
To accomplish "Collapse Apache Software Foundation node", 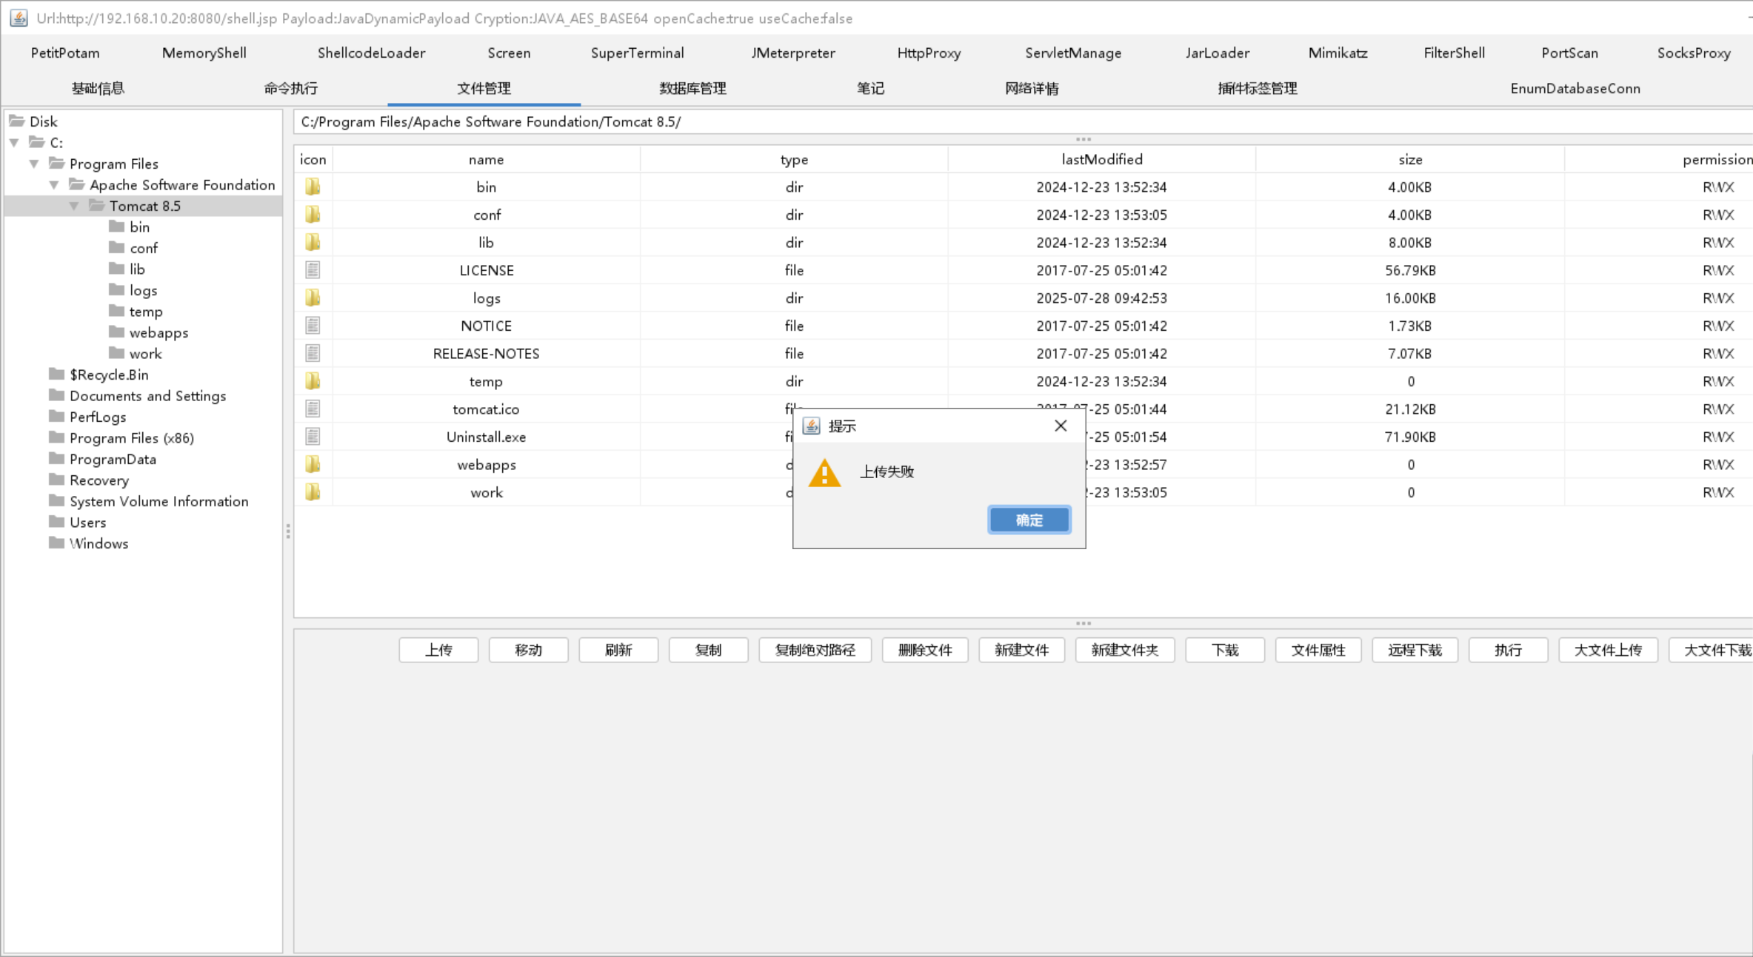I will pyautogui.click(x=54, y=185).
